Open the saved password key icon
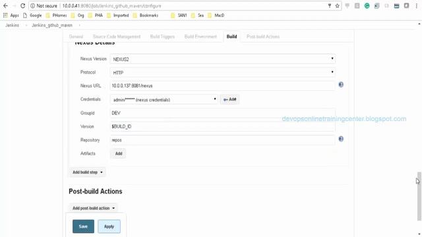The height and width of the screenshot is (237, 422). pos(330,6)
